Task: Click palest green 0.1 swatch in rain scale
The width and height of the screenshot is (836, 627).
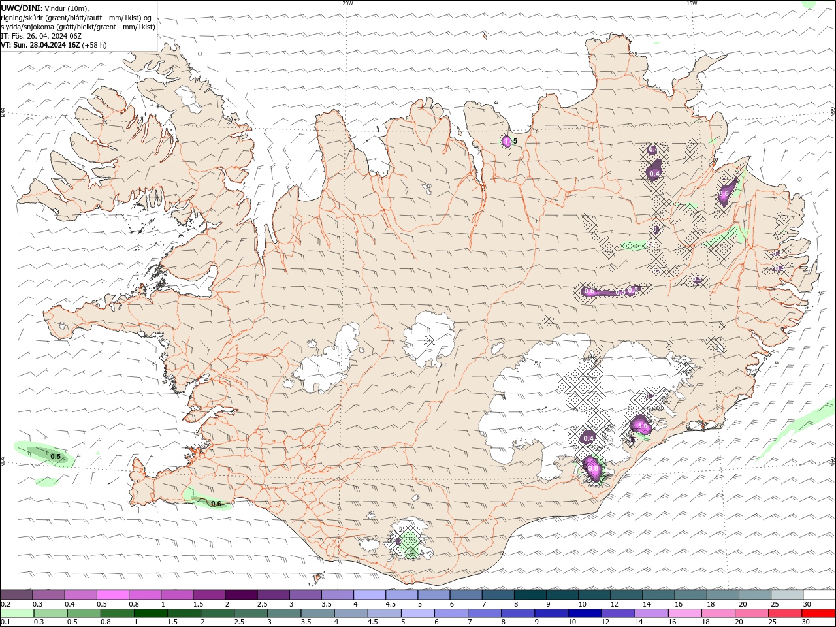Action: click(17, 613)
